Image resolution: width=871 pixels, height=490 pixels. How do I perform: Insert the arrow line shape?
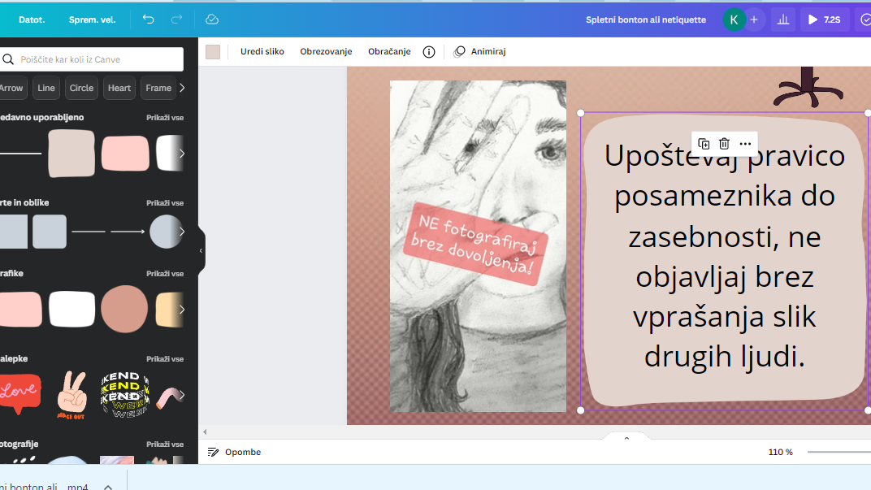(x=128, y=232)
